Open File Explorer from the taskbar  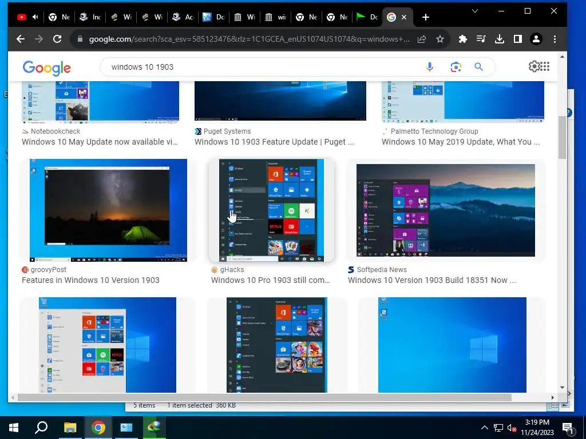(x=70, y=428)
